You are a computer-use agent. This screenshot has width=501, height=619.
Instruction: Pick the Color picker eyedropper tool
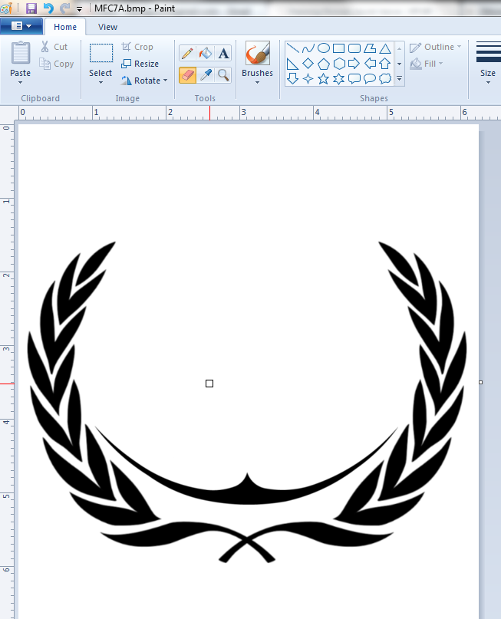pos(205,74)
